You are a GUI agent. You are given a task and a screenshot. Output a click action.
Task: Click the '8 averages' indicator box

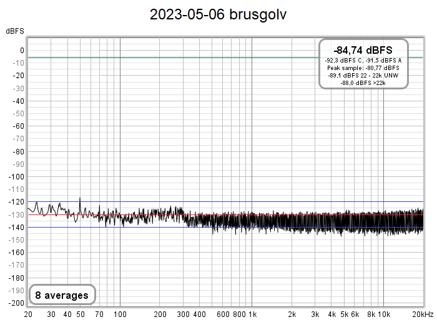pyautogui.click(x=62, y=294)
